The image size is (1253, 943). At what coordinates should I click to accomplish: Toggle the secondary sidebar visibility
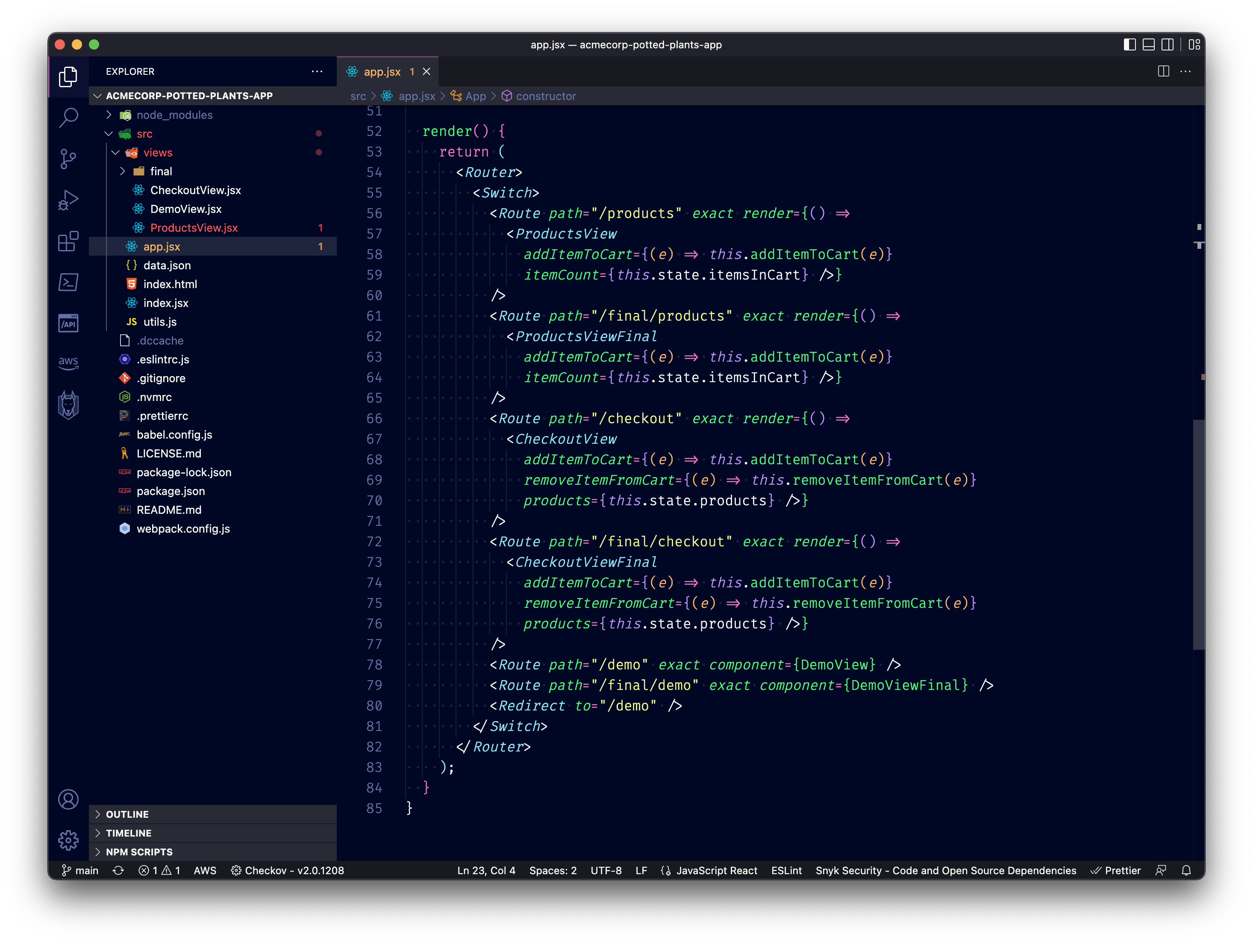coord(1167,45)
